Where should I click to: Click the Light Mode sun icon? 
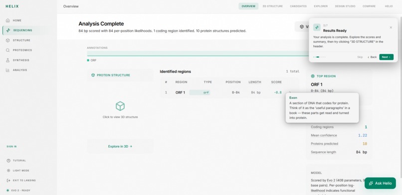[x=8, y=171]
